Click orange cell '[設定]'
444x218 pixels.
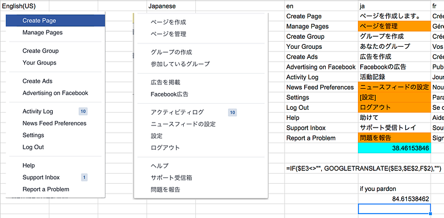coord(395,98)
